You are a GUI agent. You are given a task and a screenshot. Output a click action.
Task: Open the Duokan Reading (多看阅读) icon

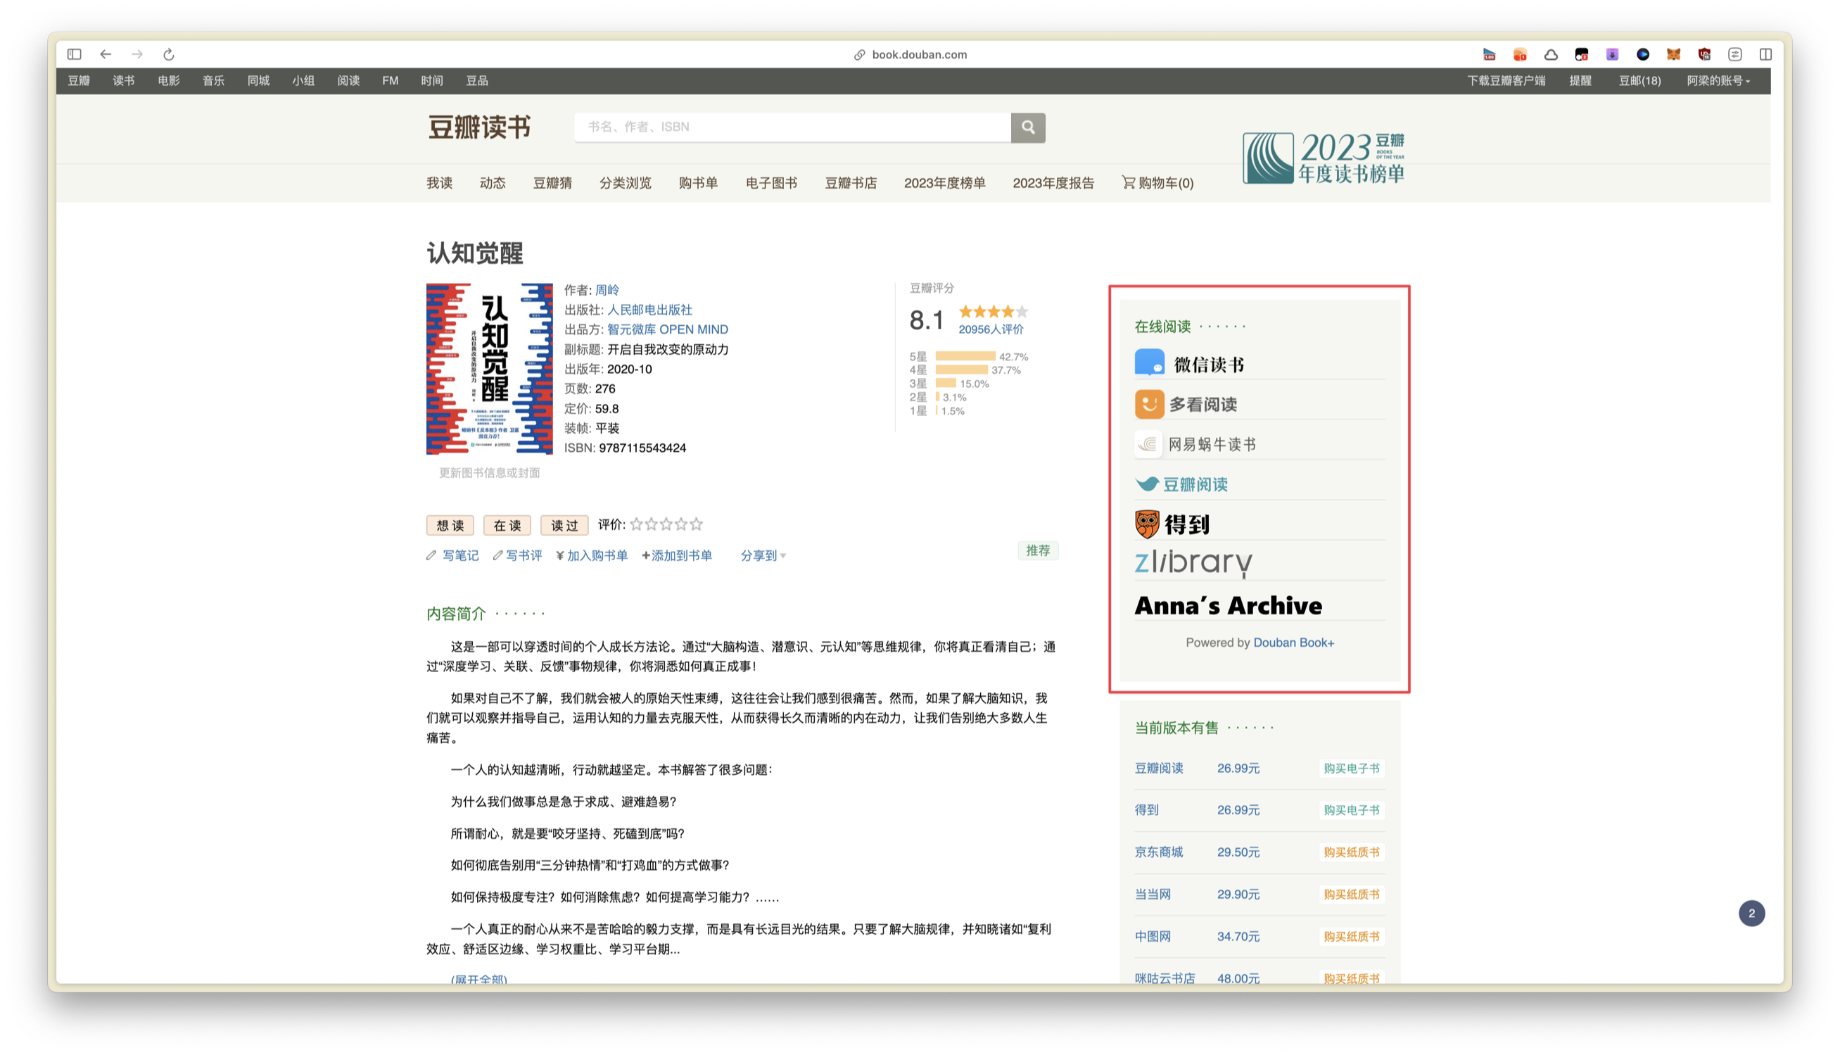[x=1149, y=403]
